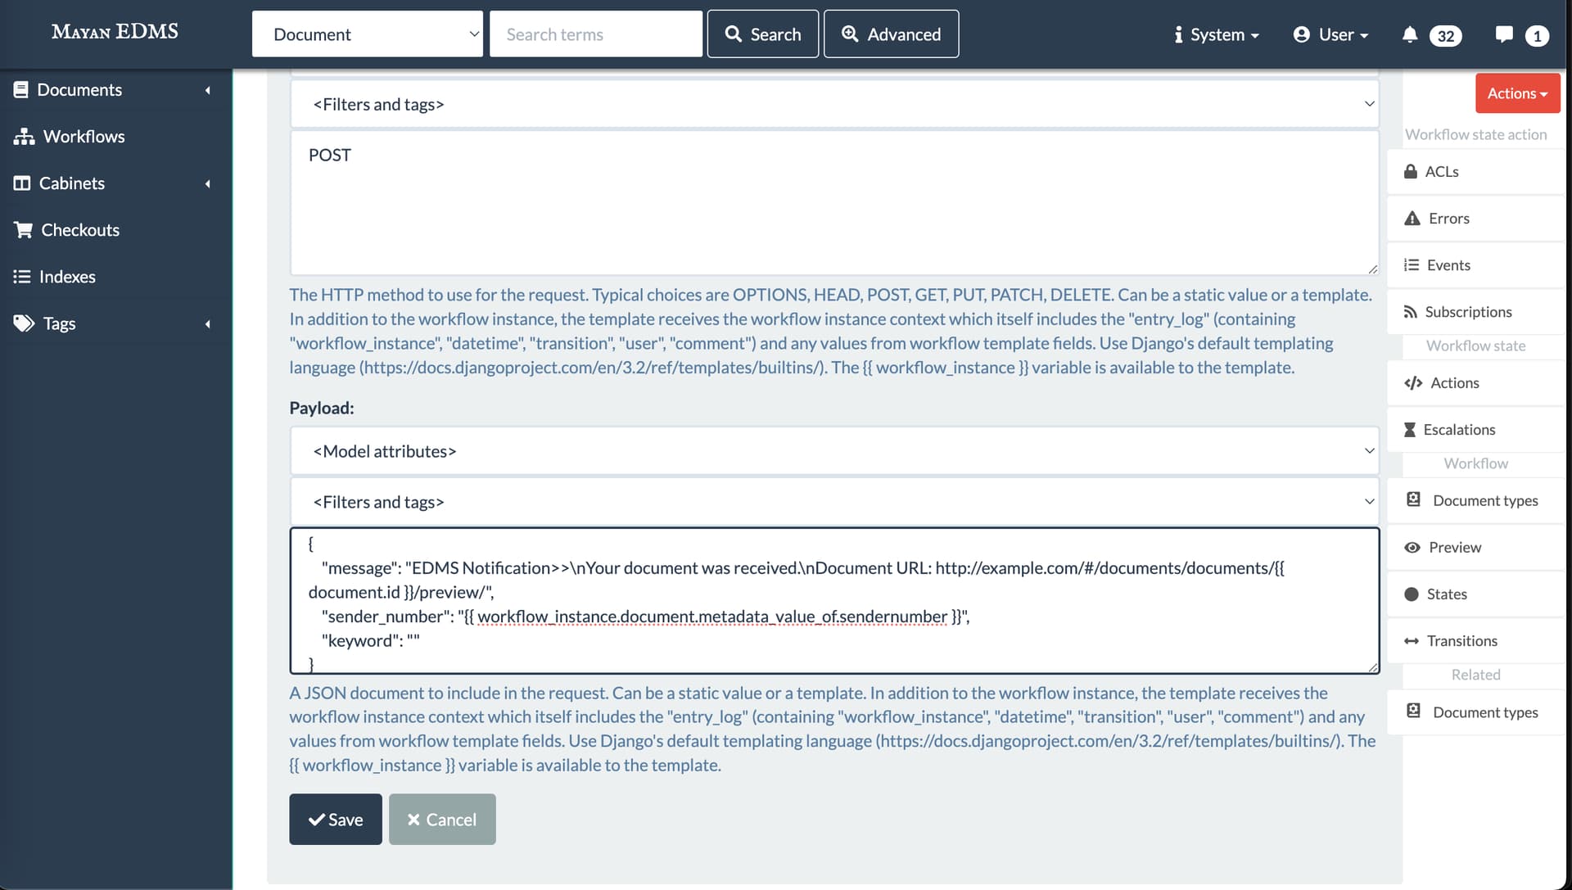
Task: Expand the Documents sidebar submenu arrow
Action: pyautogui.click(x=208, y=90)
